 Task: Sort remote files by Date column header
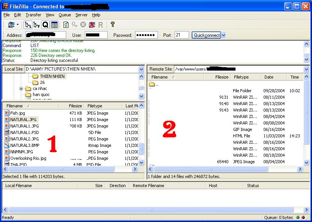pyautogui.click(x=274, y=77)
